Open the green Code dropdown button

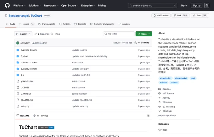tap(144, 34)
